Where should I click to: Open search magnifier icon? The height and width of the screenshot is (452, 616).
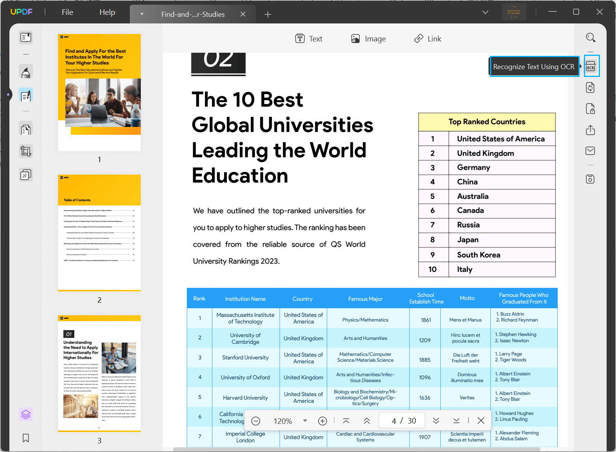tap(591, 38)
